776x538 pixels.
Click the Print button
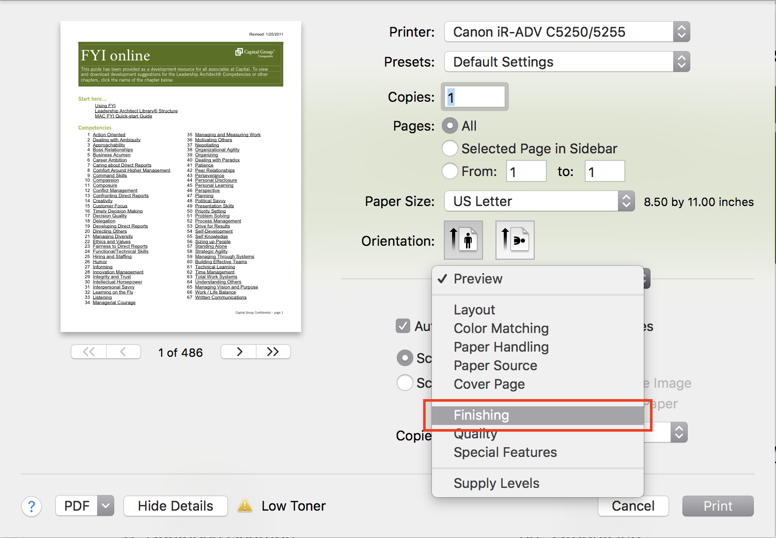[x=718, y=506]
